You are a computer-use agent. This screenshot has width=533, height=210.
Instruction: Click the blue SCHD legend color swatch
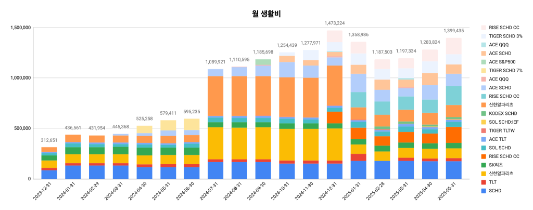[484, 191]
